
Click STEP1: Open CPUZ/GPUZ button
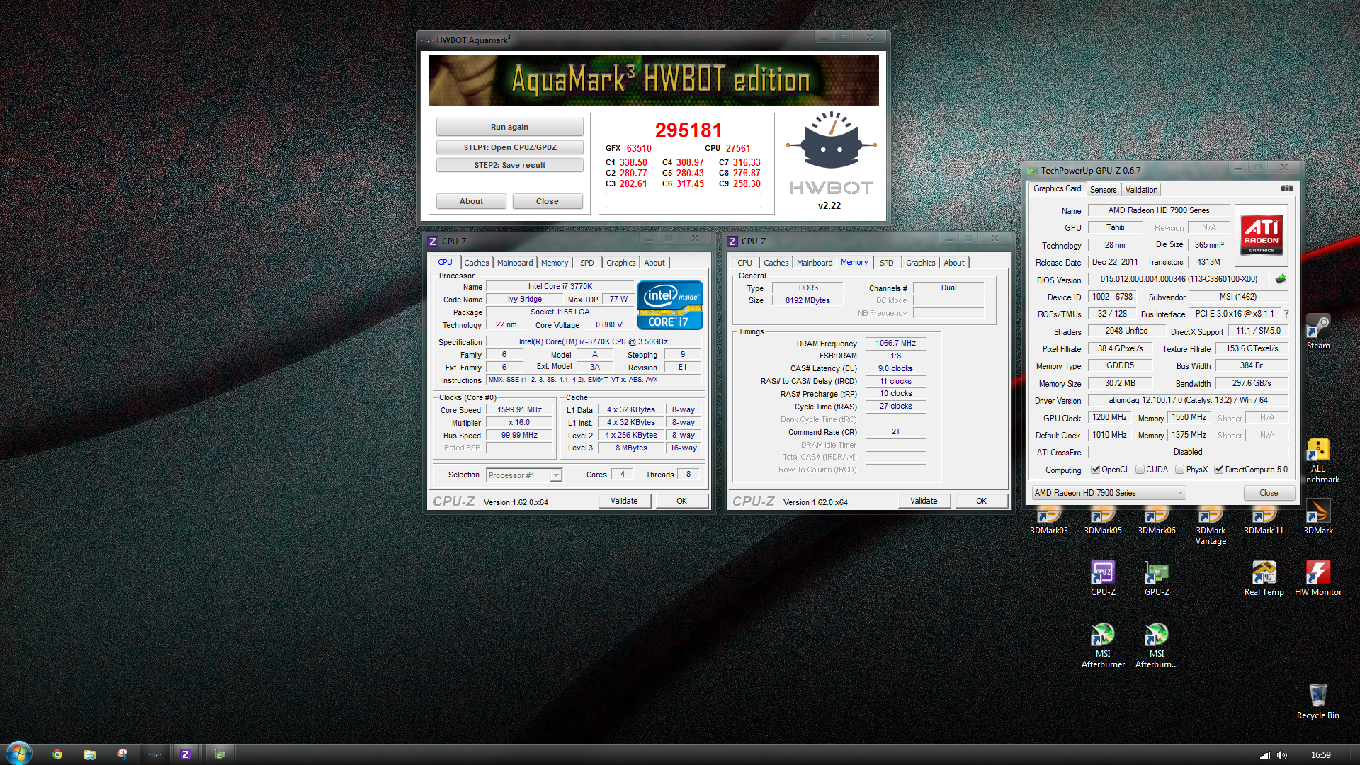tap(509, 147)
